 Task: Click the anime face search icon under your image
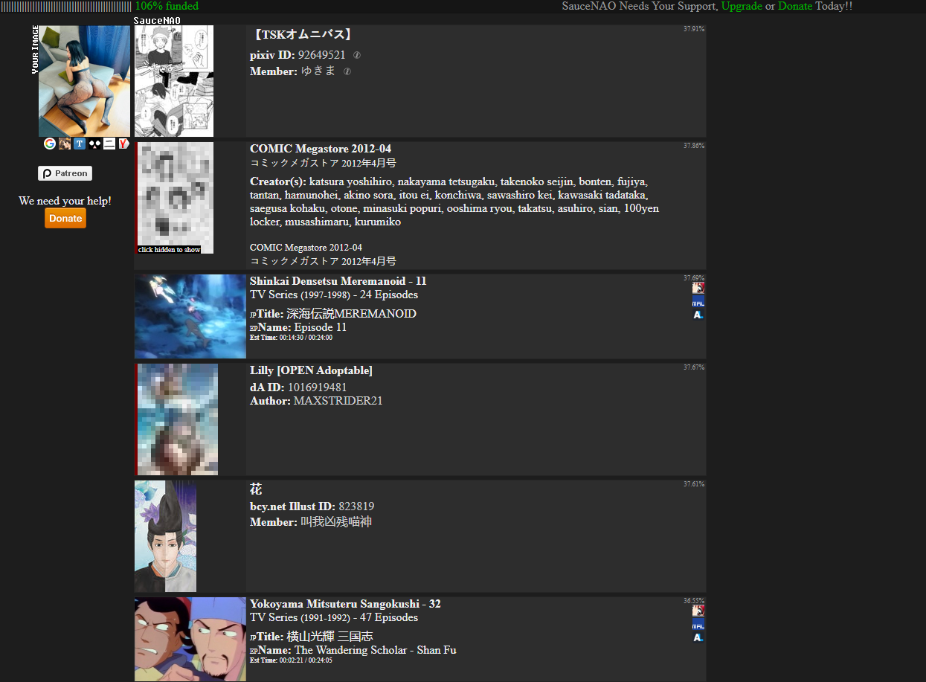65,144
